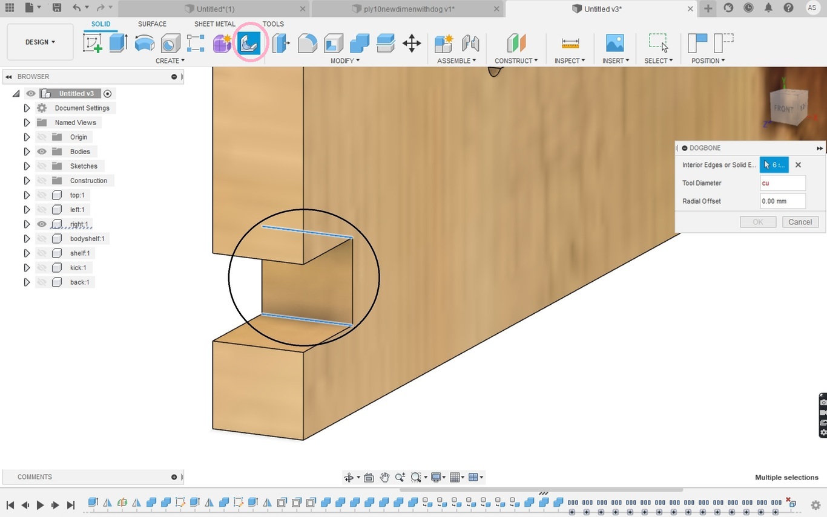Show the top:1 component
The width and height of the screenshot is (827, 517).
pyautogui.click(x=42, y=195)
